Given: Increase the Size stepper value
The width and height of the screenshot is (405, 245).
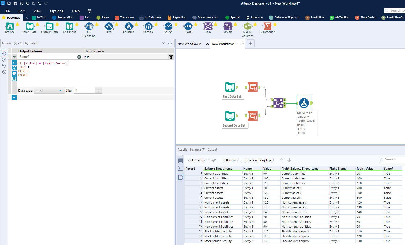Looking at the screenshot, I should tap(99, 89).
